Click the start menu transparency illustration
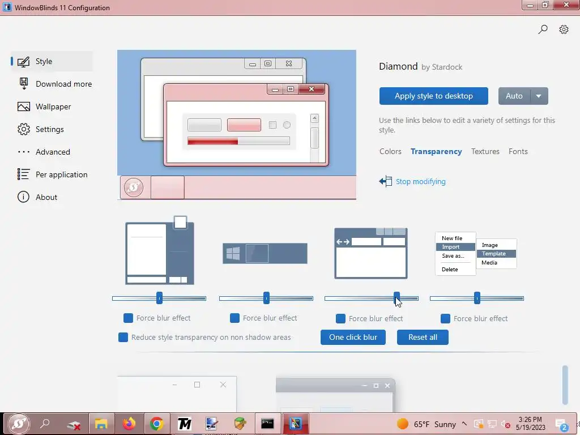This screenshot has width=580, height=435. pos(160,250)
